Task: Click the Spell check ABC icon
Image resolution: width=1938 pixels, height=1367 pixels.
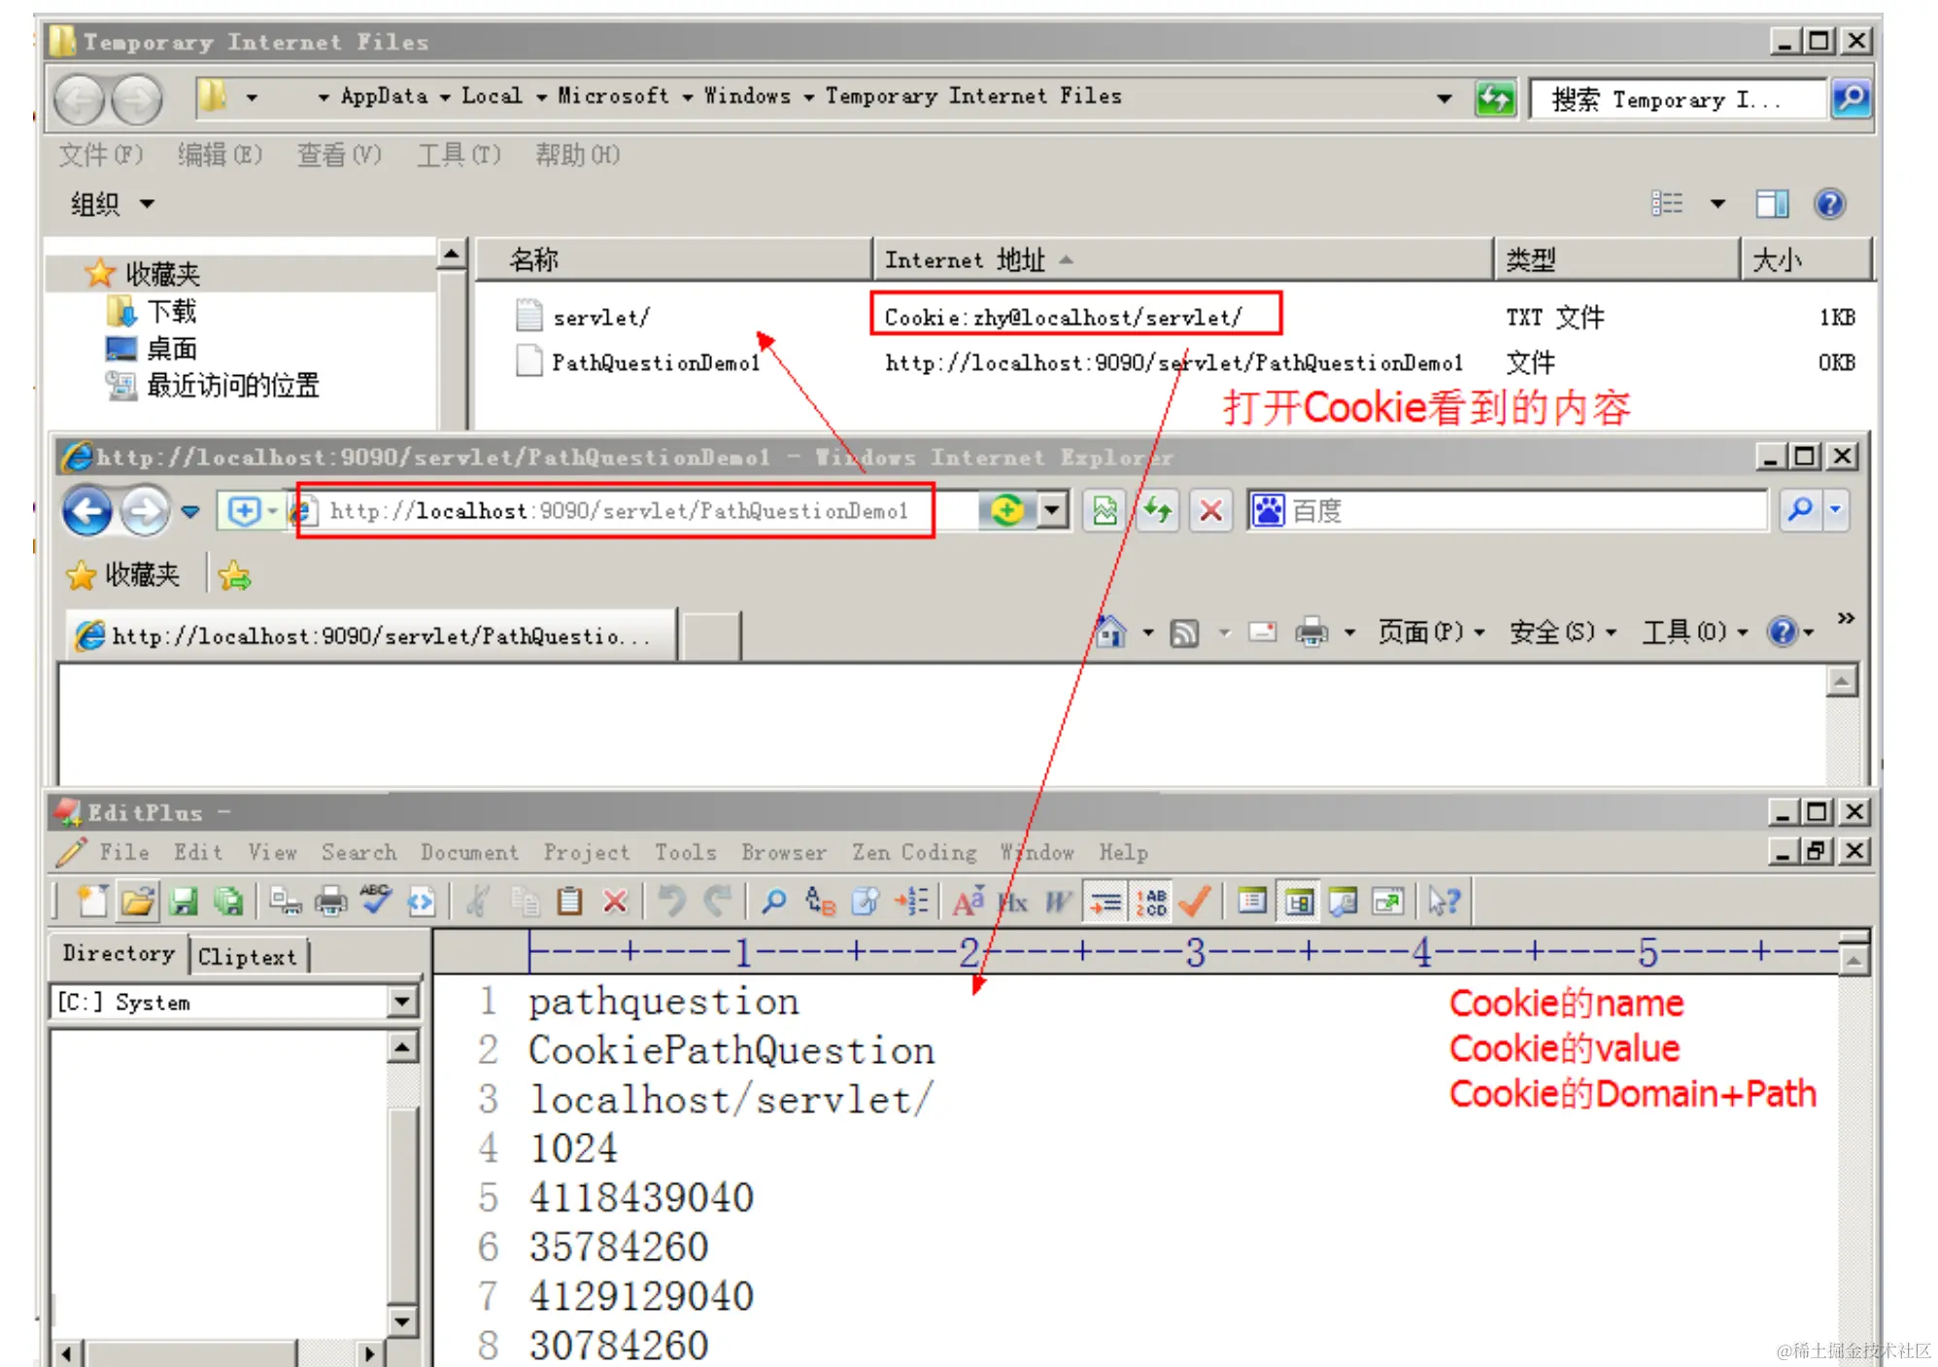Action: point(375,901)
